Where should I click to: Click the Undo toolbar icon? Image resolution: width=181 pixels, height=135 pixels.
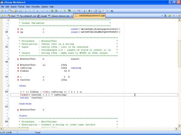[x=43, y=11]
